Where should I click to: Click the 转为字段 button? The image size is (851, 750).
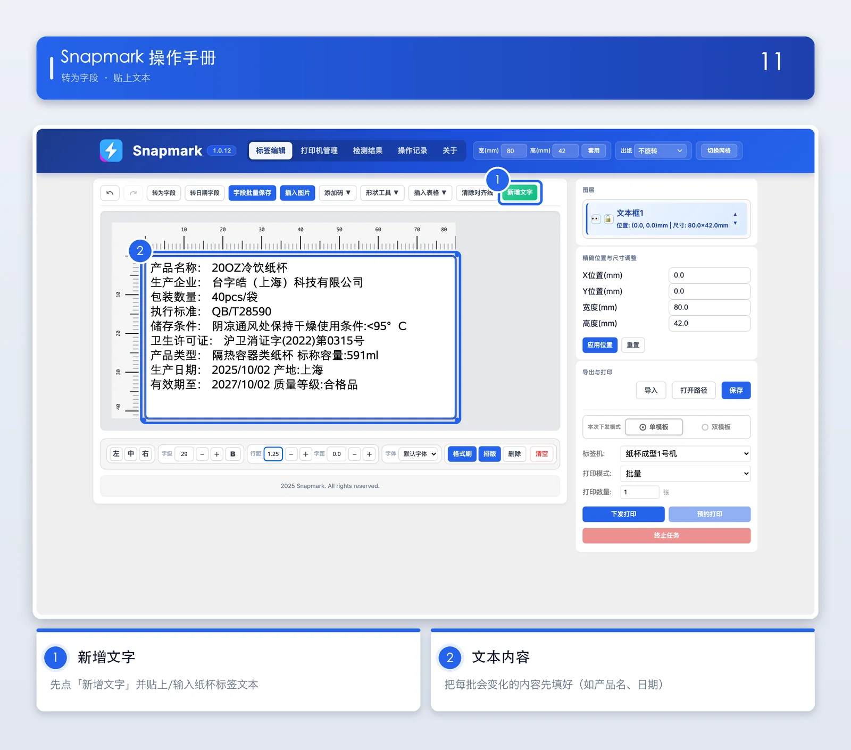point(164,193)
